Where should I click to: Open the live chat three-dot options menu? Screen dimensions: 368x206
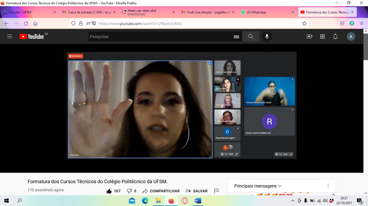pos(328,186)
